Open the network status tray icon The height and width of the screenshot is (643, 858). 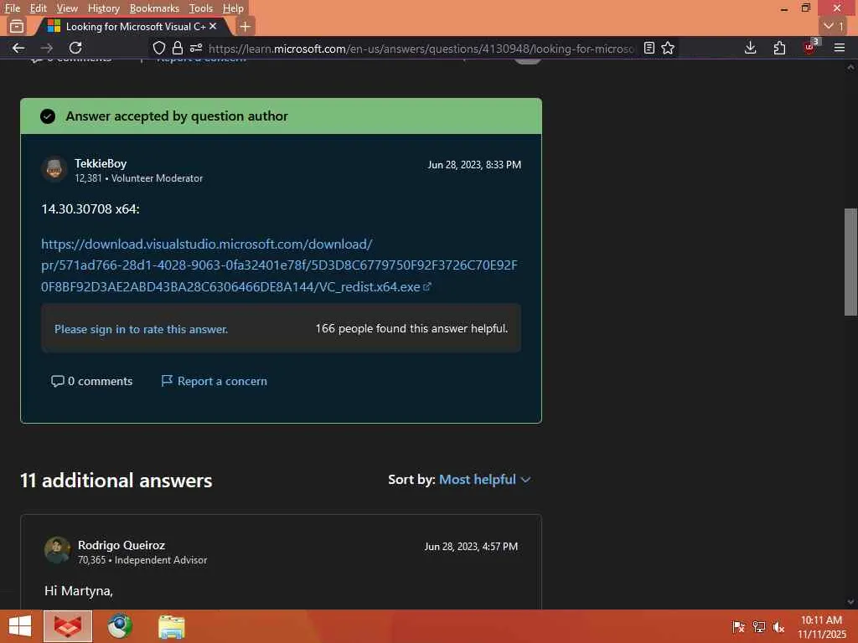[x=758, y=626]
